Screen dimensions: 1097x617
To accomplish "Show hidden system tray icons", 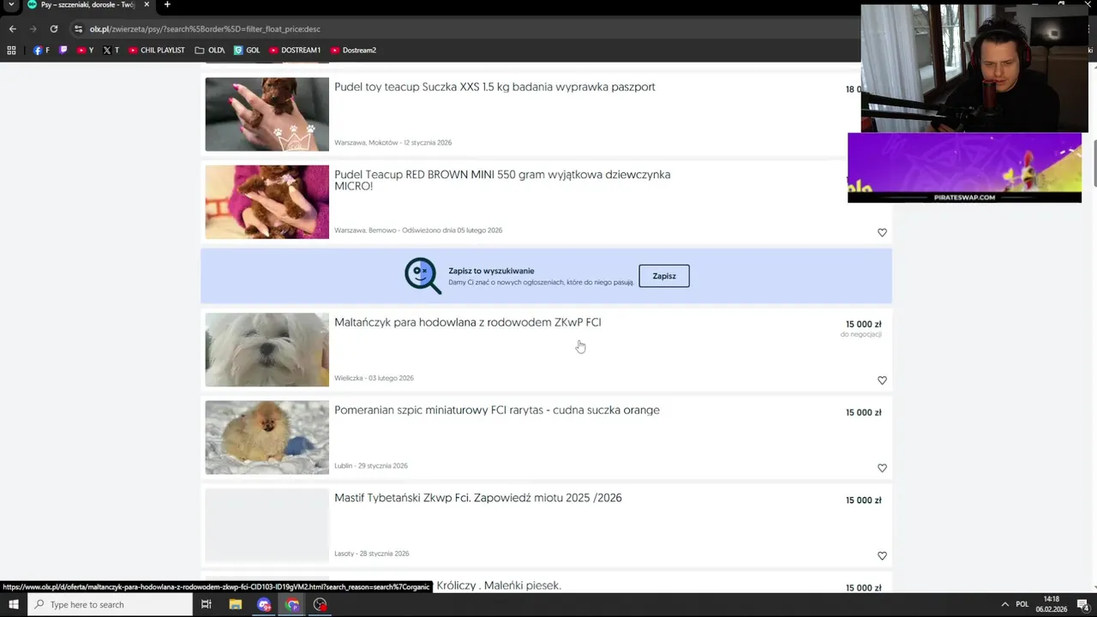I will click(1005, 604).
